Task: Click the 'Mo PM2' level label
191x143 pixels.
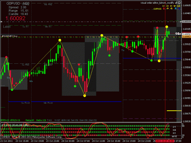Action: pos(48,5)
